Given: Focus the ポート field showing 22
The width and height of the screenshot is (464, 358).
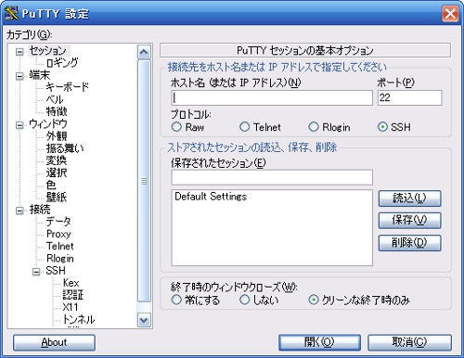Looking at the screenshot, I should point(409,97).
